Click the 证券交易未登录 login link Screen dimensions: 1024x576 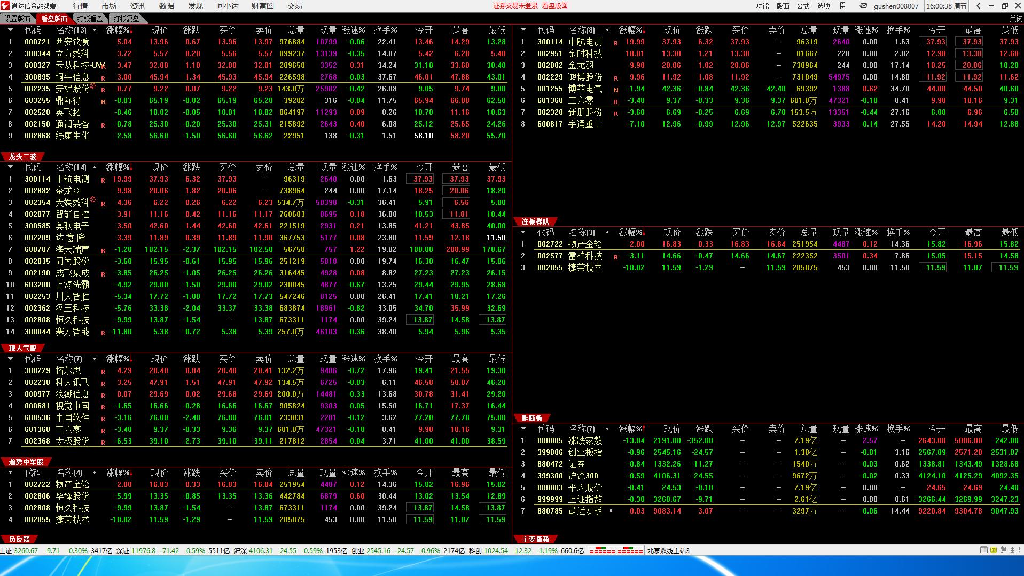tap(515, 6)
